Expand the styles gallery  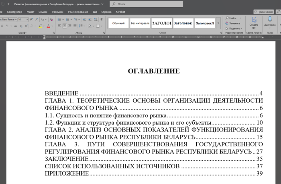point(218,23)
